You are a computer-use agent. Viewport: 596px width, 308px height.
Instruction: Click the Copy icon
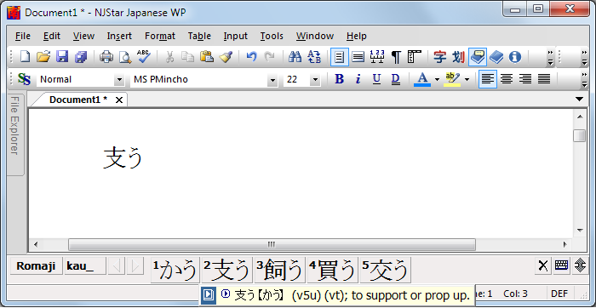pyautogui.click(x=188, y=57)
